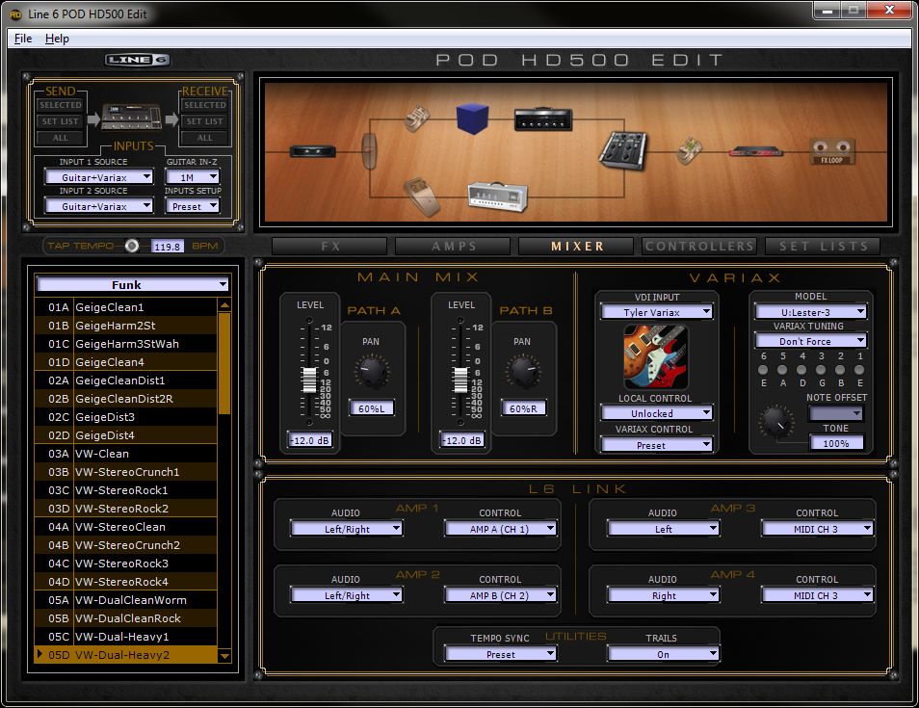Switch to the AMPS tab
Viewport: 919px width, 708px height.
coord(453,247)
